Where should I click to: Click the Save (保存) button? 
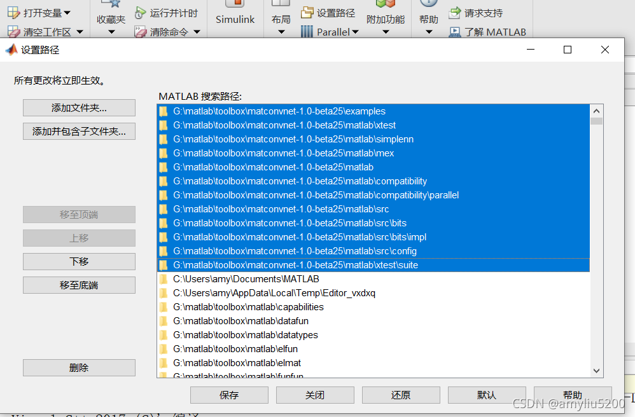[229, 395]
